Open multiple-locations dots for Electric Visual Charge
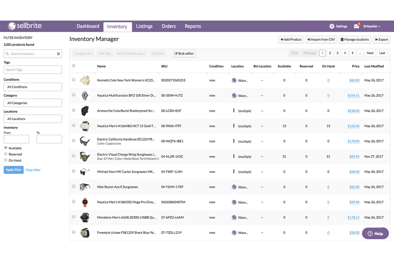 tap(234, 156)
